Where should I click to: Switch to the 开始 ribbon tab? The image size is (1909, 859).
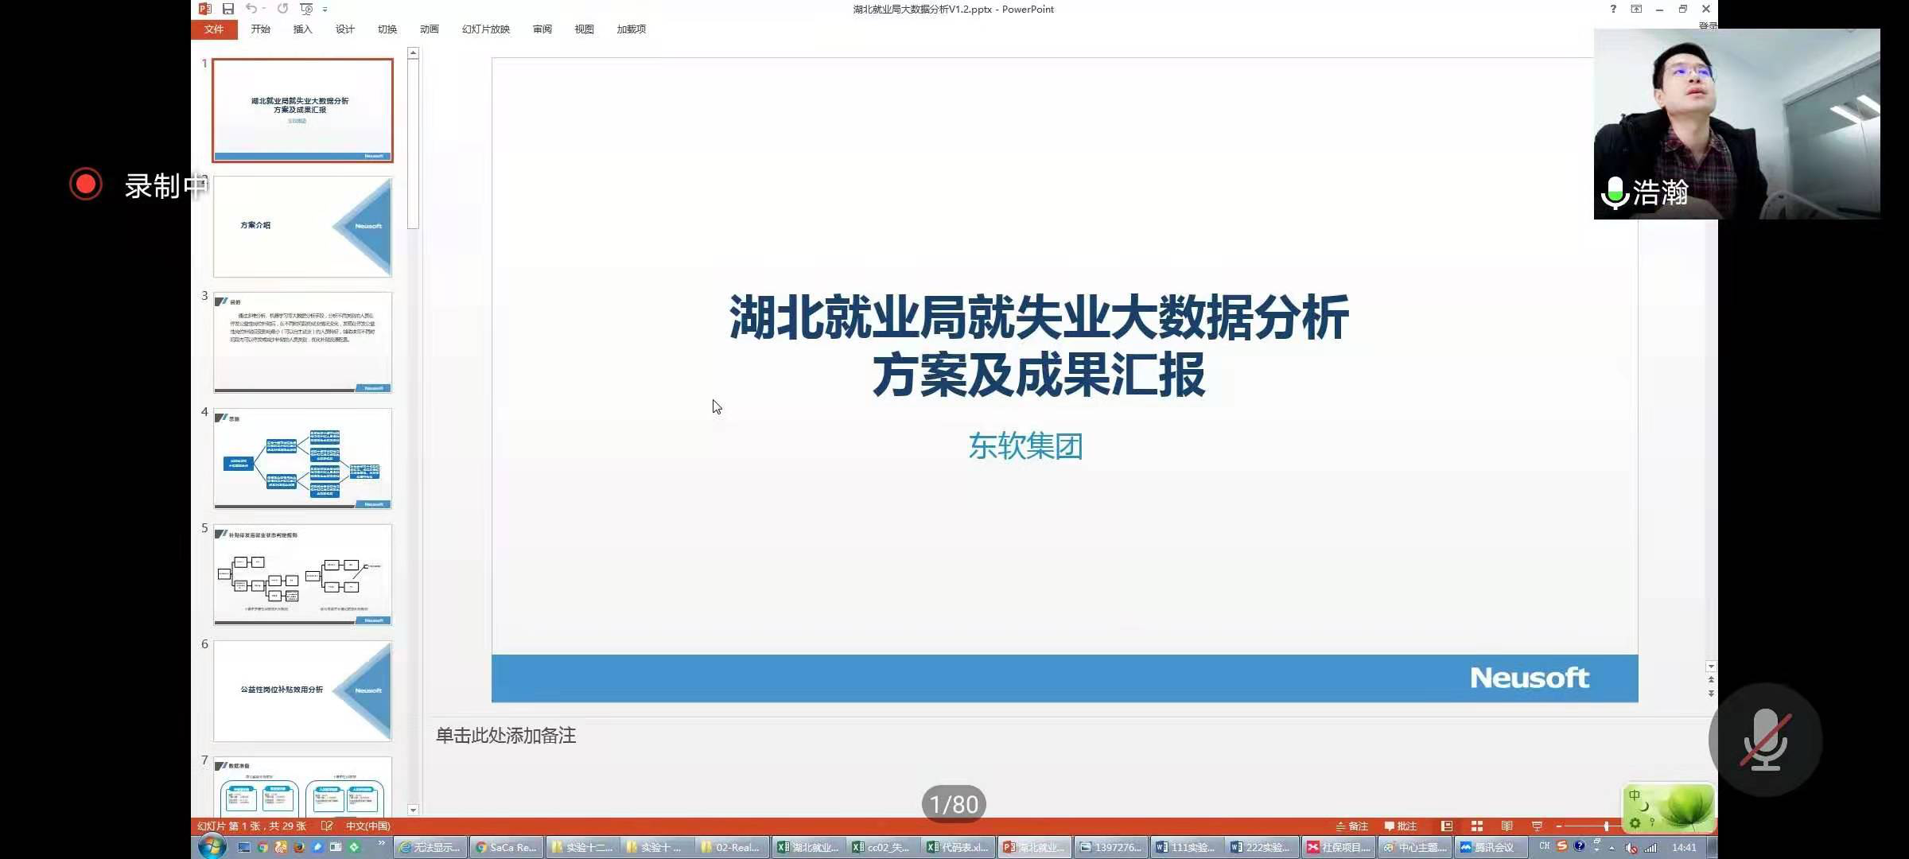[260, 29]
